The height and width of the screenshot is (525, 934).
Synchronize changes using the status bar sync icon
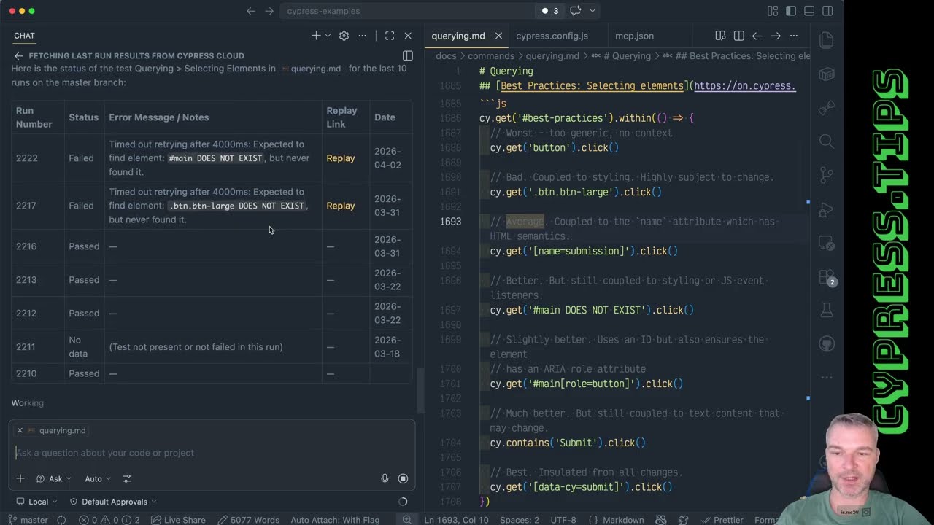coord(61,520)
